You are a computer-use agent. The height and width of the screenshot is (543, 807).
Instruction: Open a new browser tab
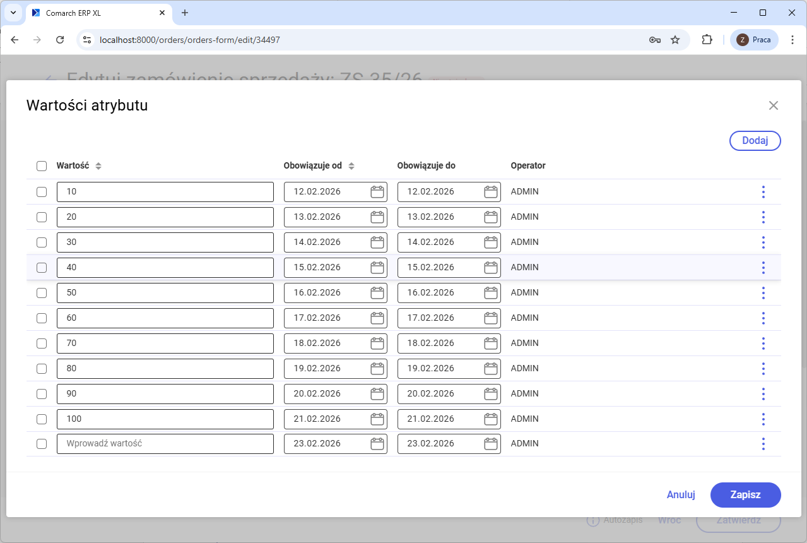click(x=185, y=13)
